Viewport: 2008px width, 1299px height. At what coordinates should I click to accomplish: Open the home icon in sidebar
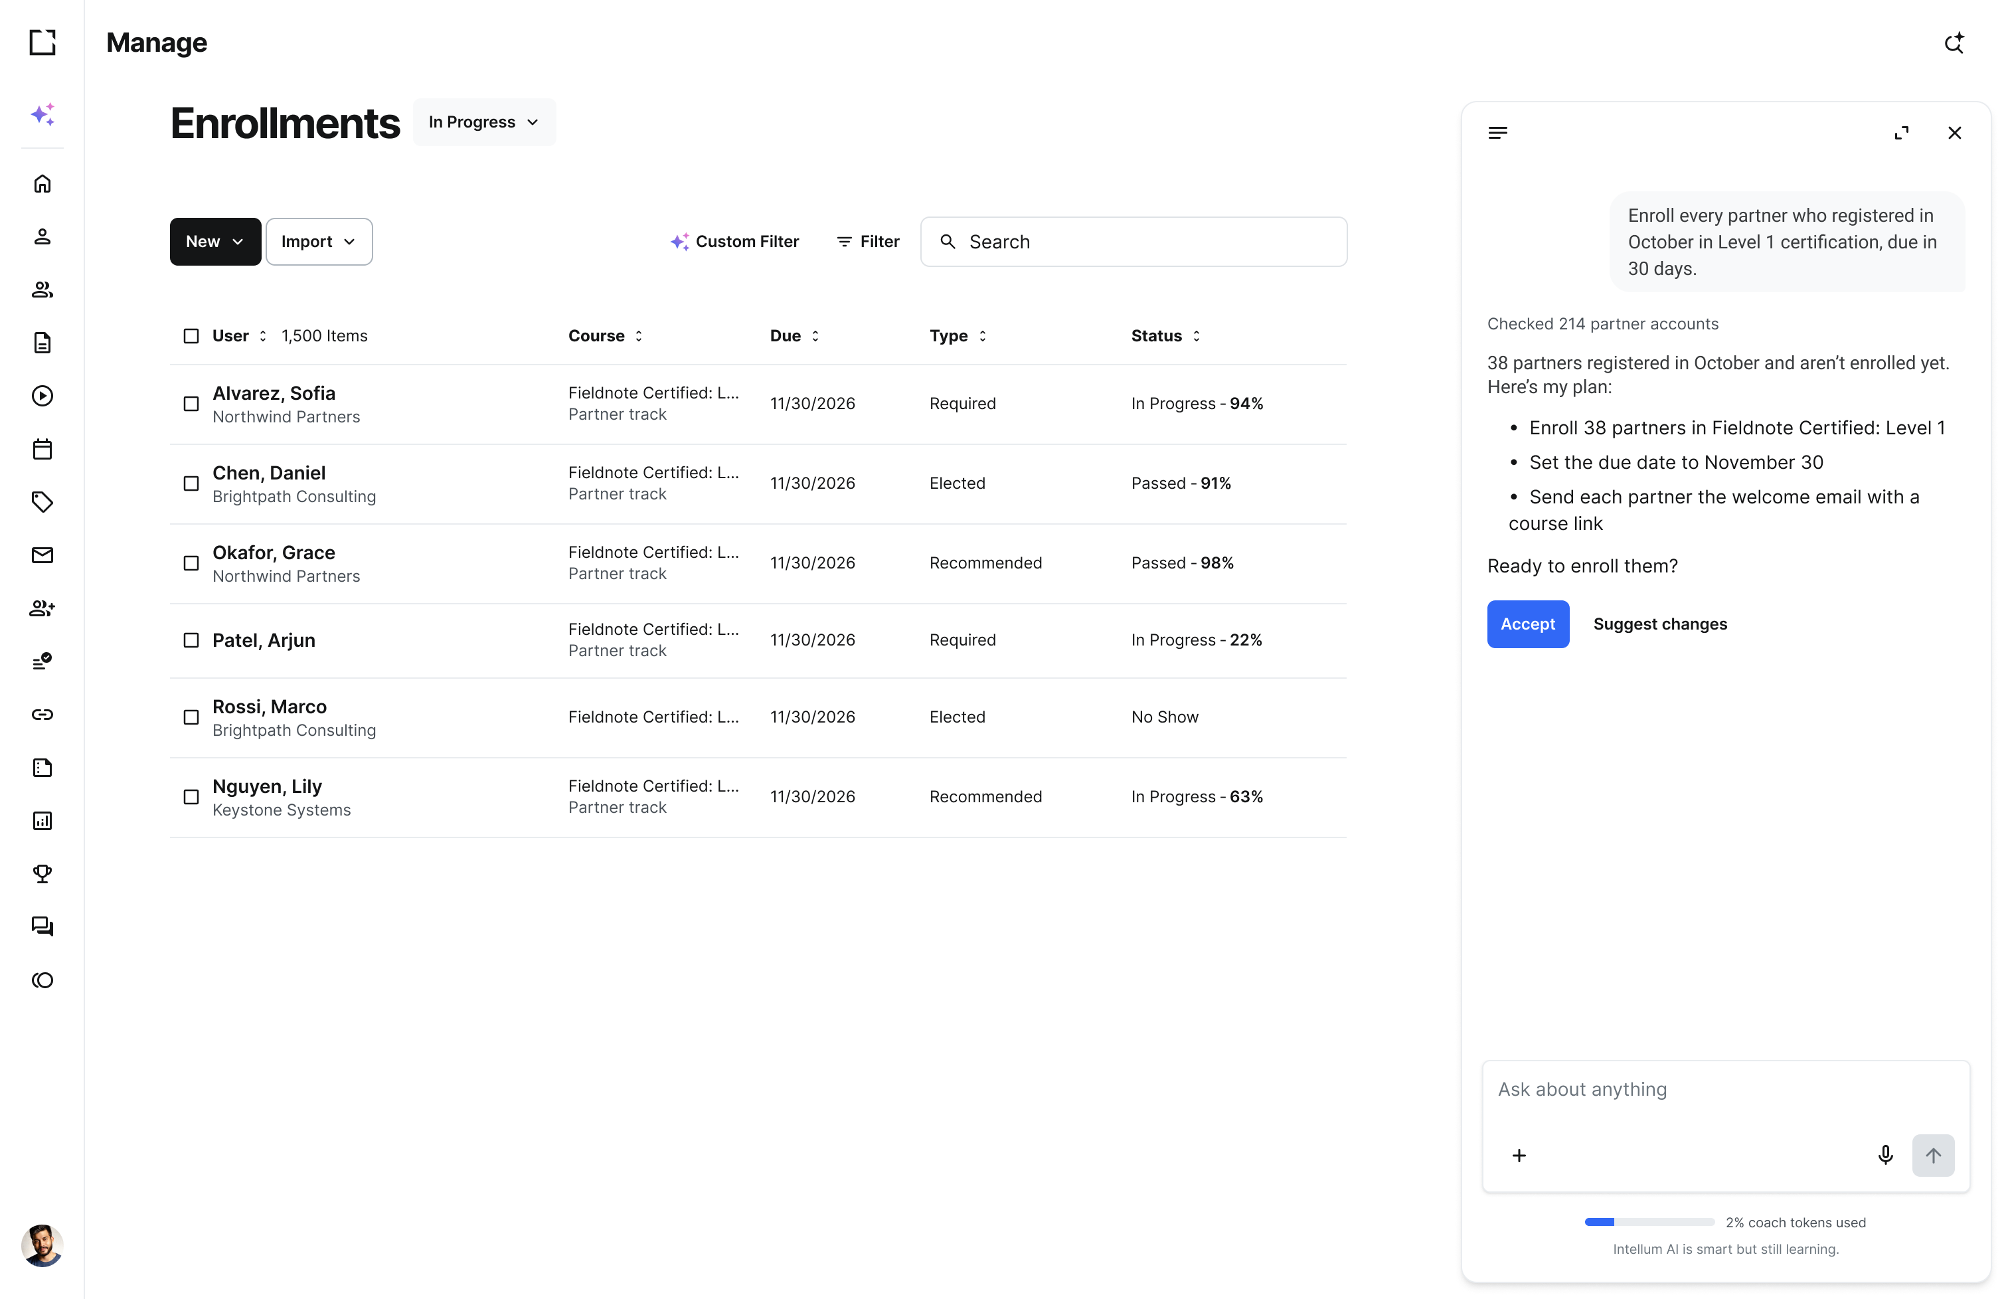(42, 184)
